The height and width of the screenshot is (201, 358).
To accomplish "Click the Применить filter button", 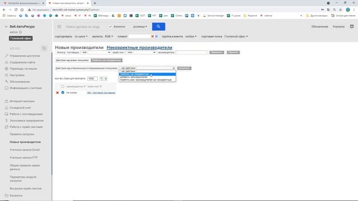I will point(216,52).
